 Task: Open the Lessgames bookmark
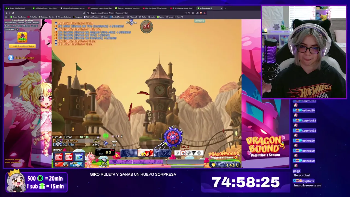click(x=77, y=17)
